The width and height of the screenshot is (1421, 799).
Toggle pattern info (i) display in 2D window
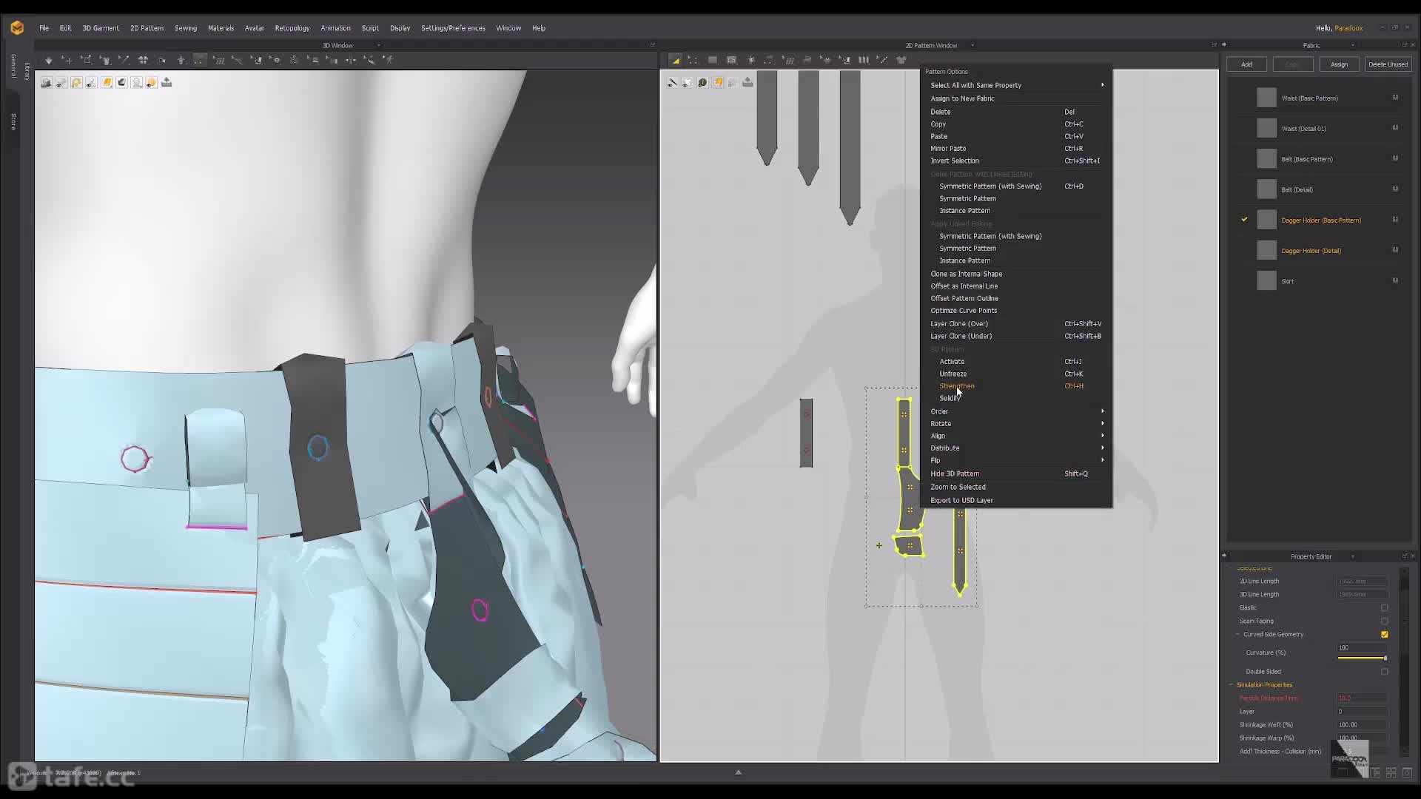pos(702,83)
